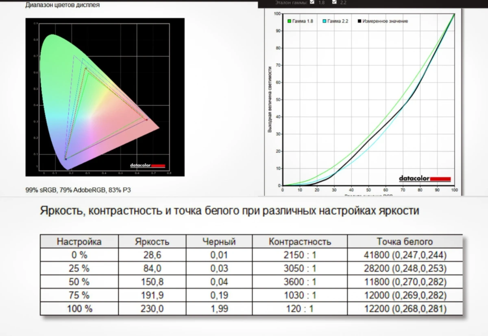Select the 'Диапазон цветов дисплея' heading
The height and width of the screenshot is (336, 488).
[x=63, y=5]
